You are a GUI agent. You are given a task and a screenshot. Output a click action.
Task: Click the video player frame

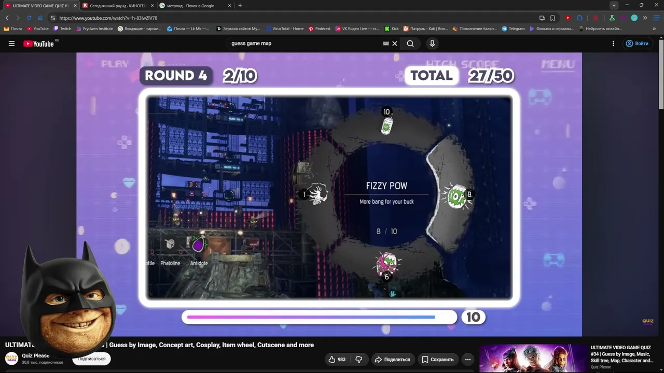coord(329,194)
